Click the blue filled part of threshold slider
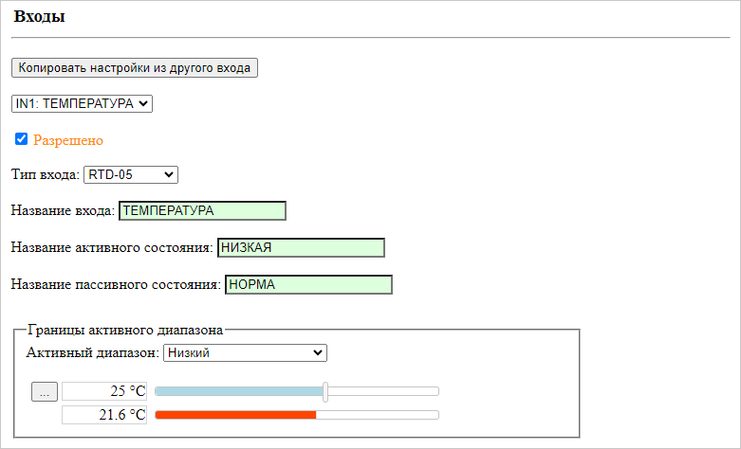The height and width of the screenshot is (449, 741). pos(239,391)
